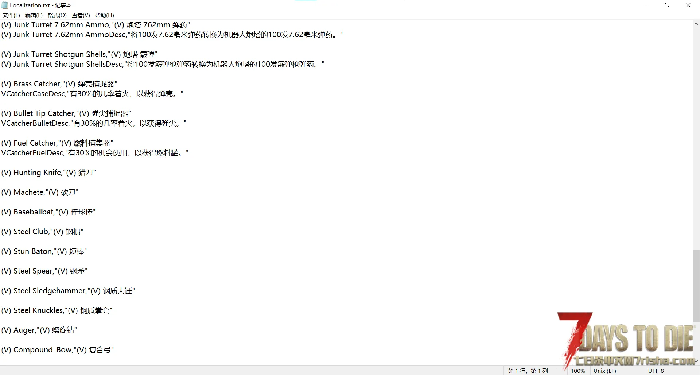
Task: Click the '(V) Steel Club' line
Action: 42,232
